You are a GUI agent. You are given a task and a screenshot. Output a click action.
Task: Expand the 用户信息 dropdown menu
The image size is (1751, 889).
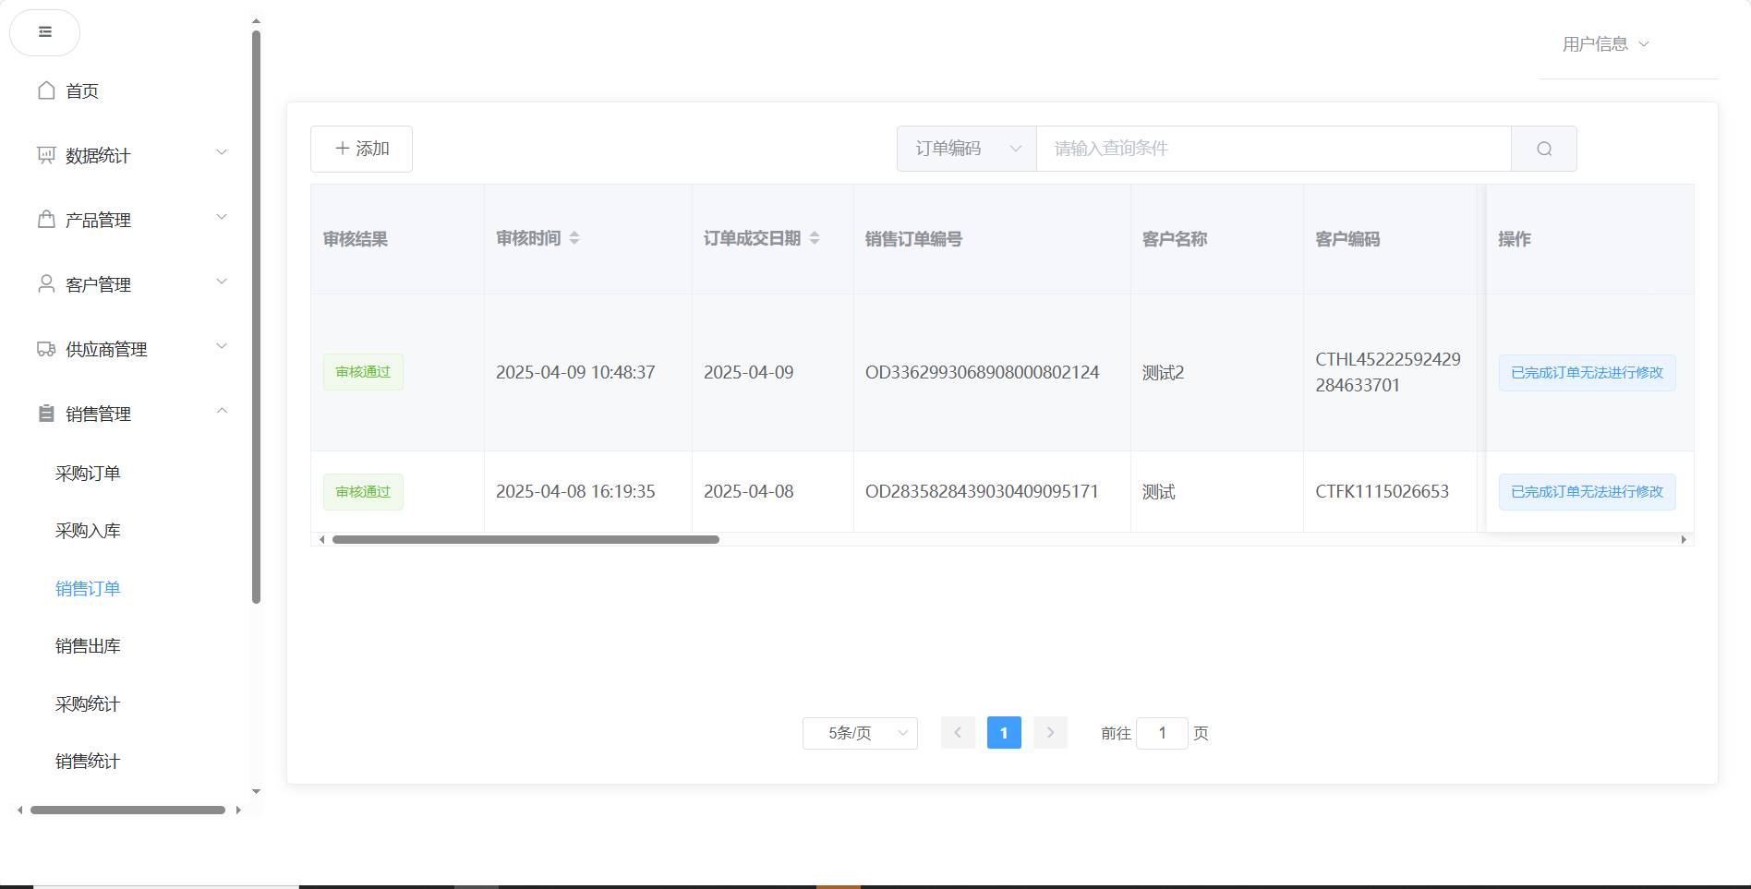pos(1605,44)
